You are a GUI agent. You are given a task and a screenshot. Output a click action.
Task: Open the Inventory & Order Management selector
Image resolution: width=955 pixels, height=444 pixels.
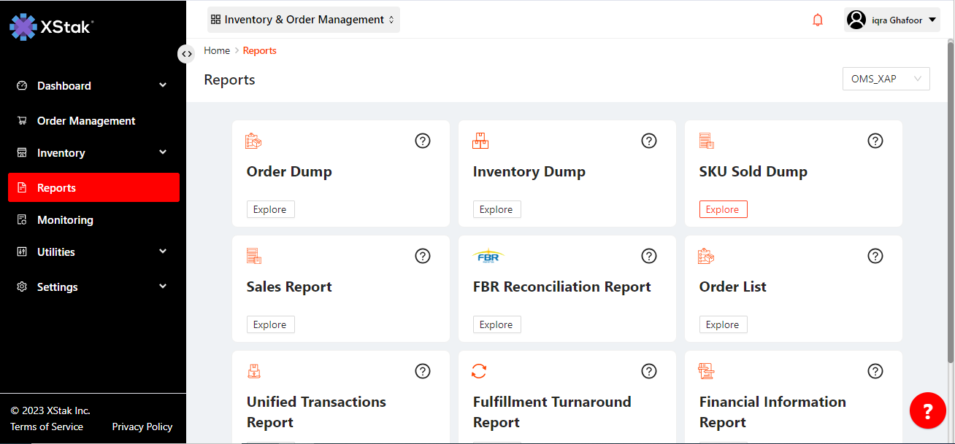[303, 20]
